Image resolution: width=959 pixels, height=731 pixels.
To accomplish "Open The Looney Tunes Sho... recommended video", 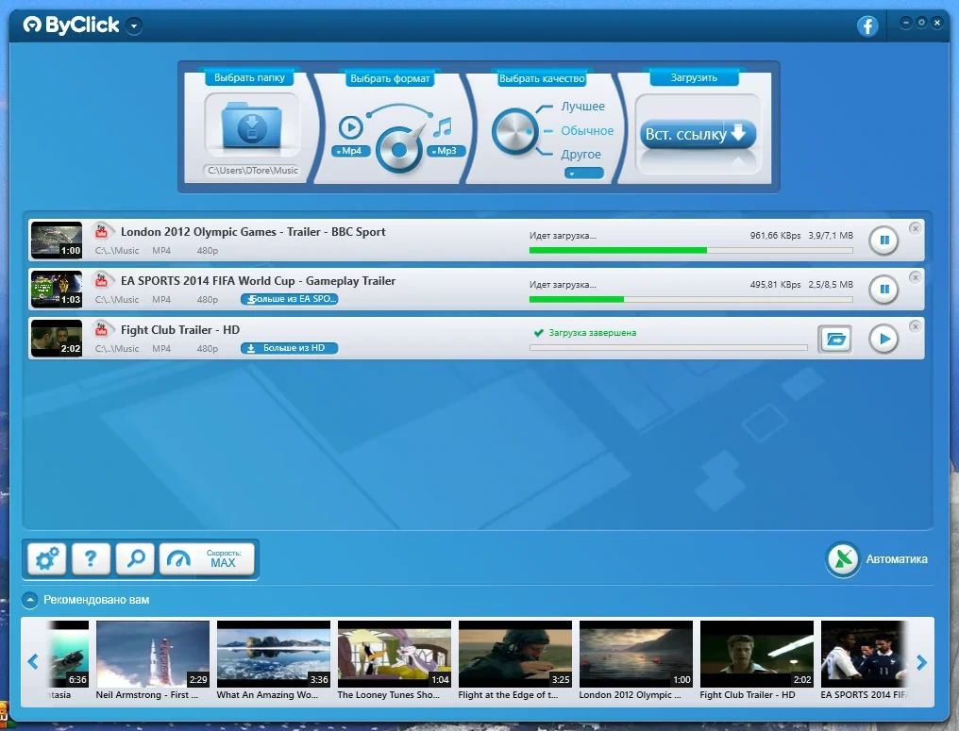I will tap(395, 654).
